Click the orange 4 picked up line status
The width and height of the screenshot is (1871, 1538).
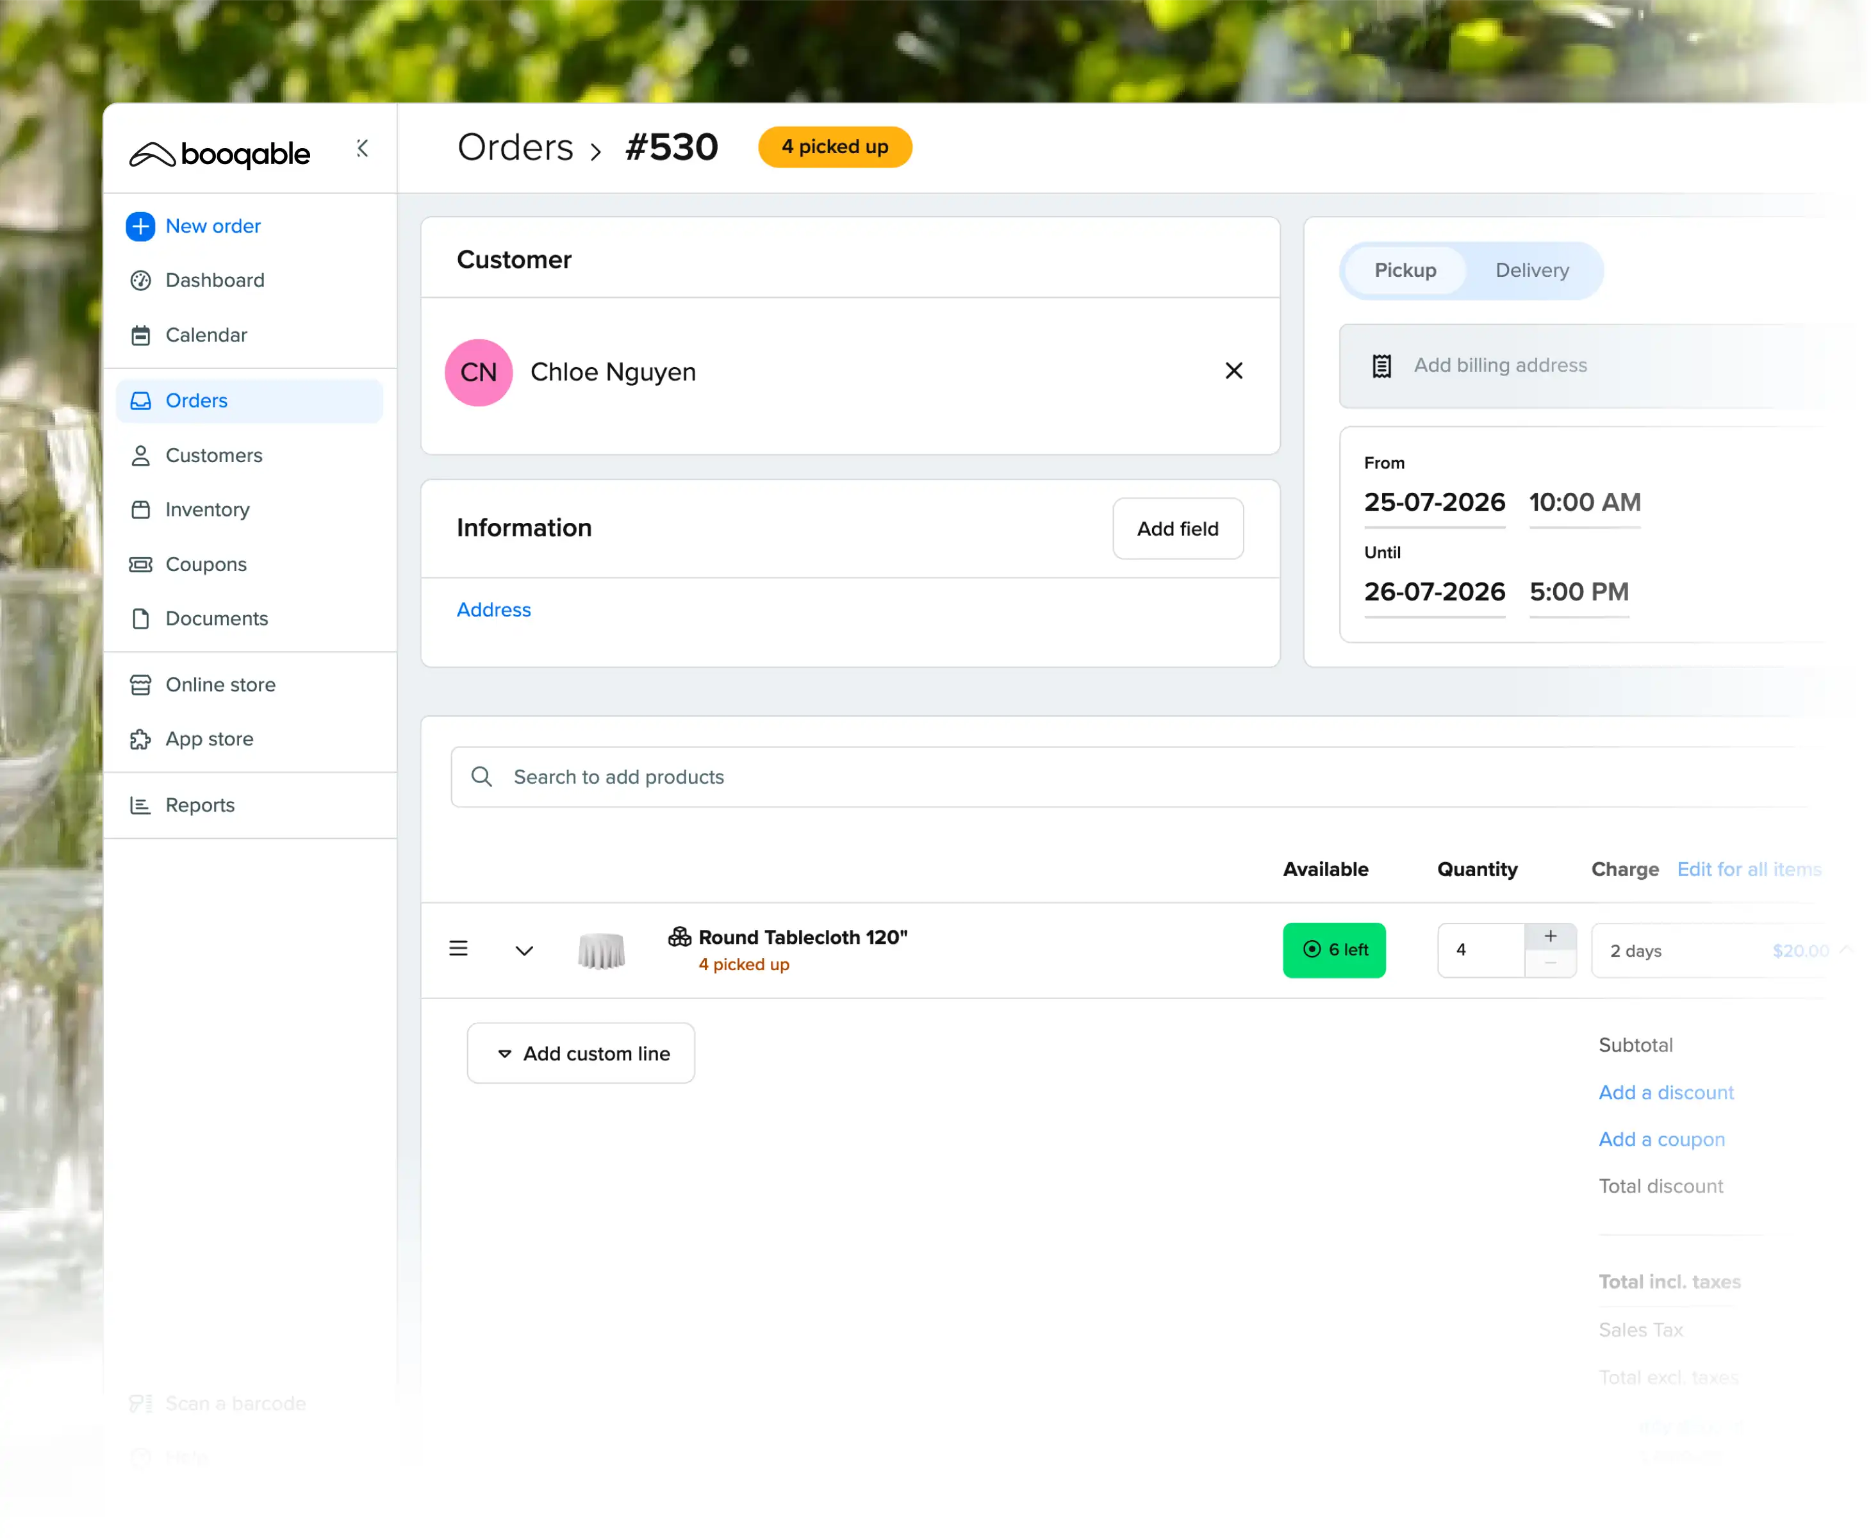click(x=743, y=964)
